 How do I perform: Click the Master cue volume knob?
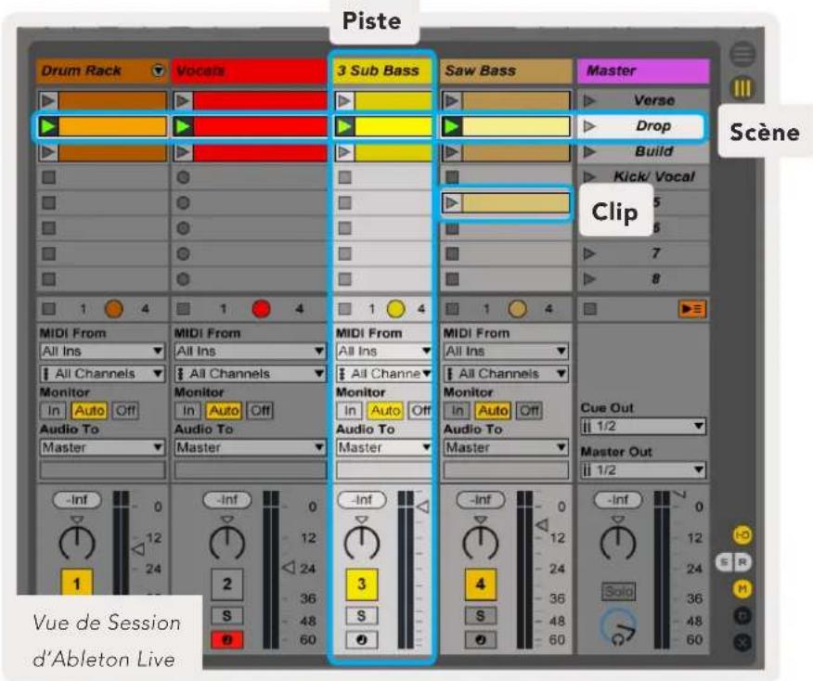(x=618, y=626)
